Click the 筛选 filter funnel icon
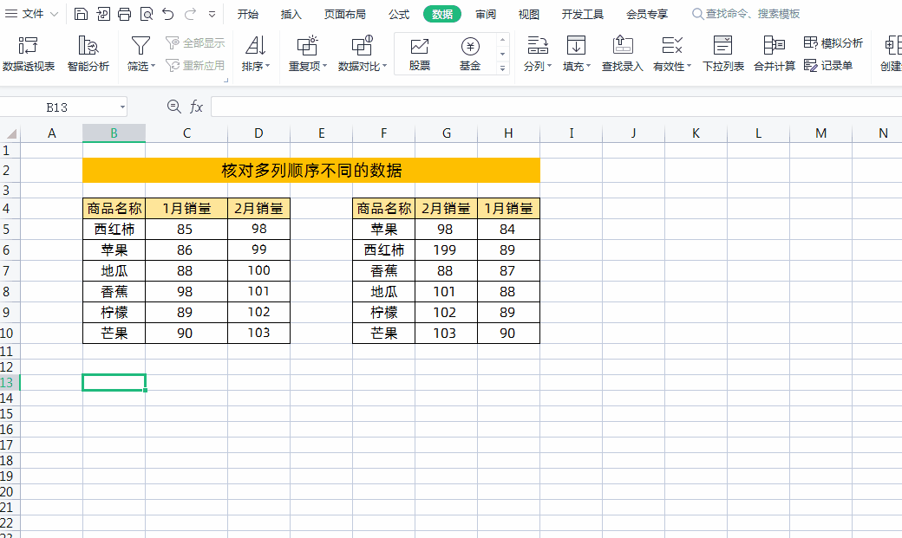 pyautogui.click(x=141, y=46)
